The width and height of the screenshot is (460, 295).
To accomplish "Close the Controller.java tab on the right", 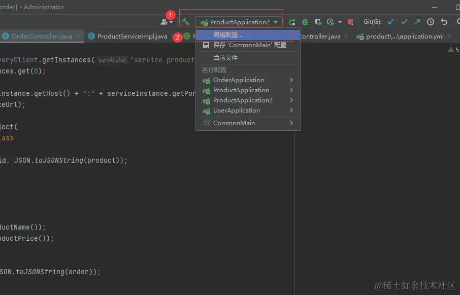I will [x=346, y=36].
